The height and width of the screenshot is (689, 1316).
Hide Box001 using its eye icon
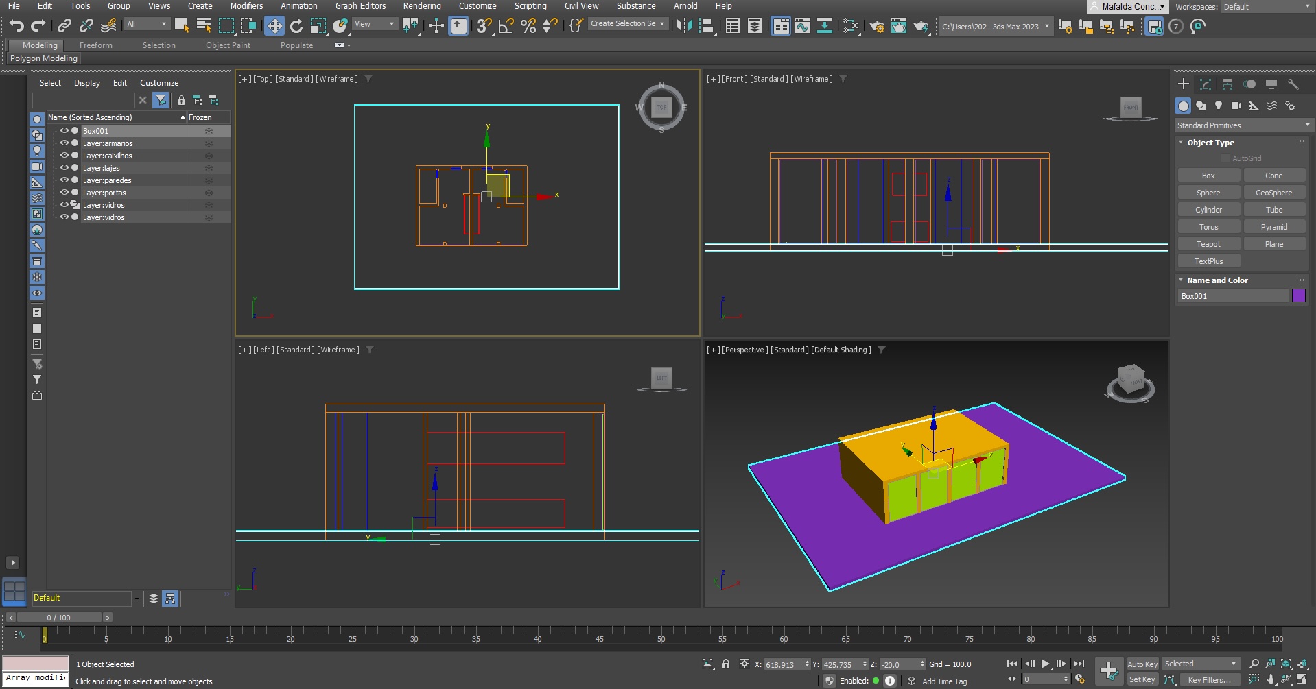click(x=64, y=131)
